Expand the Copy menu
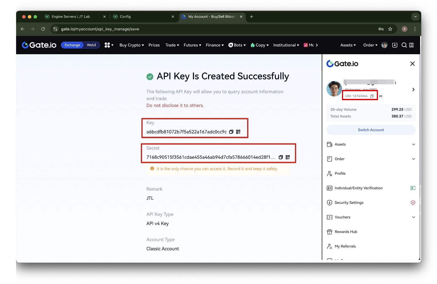This screenshot has height=284, width=437. (260, 45)
